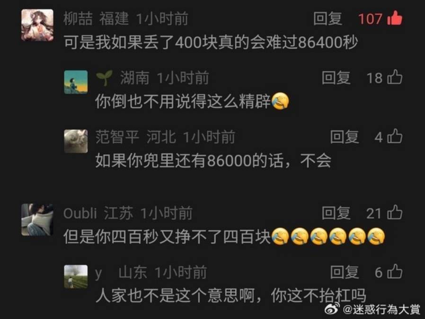Like 柳喆's comment with 107 likes
The image size is (425, 319).
point(395,18)
